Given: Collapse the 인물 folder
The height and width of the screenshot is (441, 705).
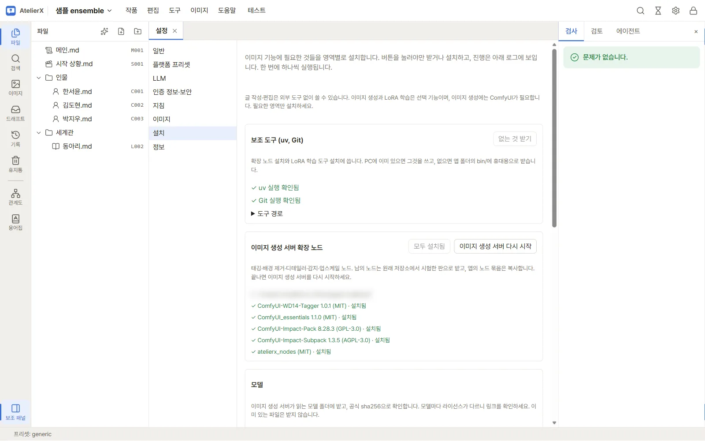Looking at the screenshot, I should point(39,78).
